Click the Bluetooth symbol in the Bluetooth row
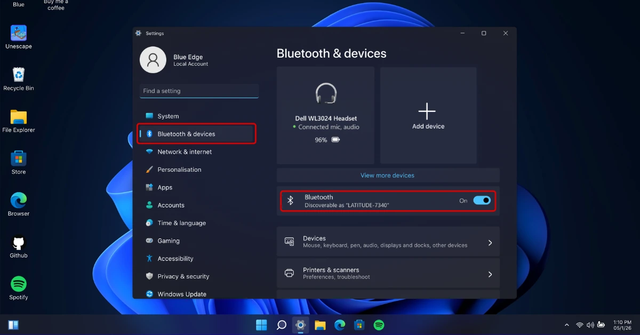Image resolution: width=640 pixels, height=335 pixels. pyautogui.click(x=291, y=201)
